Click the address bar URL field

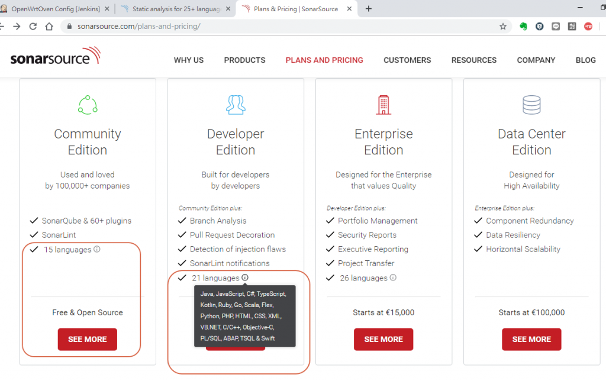click(x=278, y=26)
